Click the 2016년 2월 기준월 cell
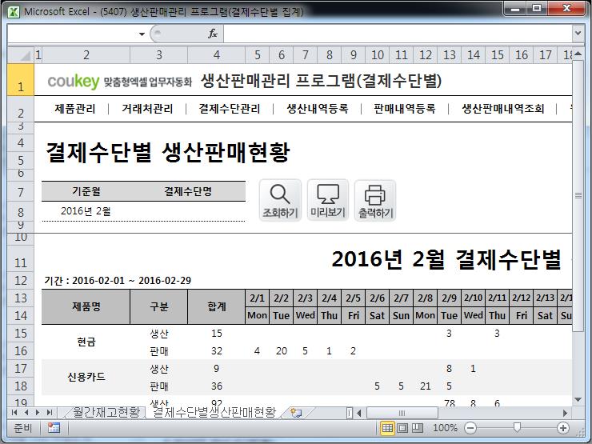 86,211
